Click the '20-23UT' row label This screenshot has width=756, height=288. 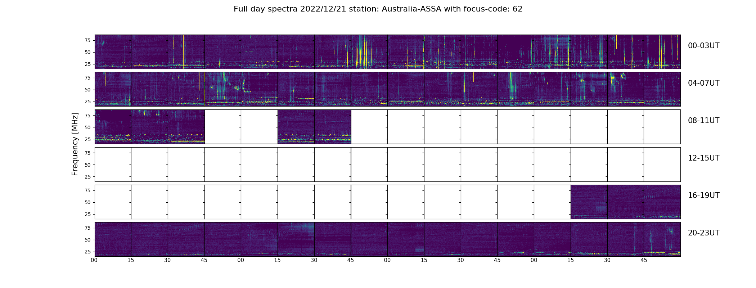(703, 233)
